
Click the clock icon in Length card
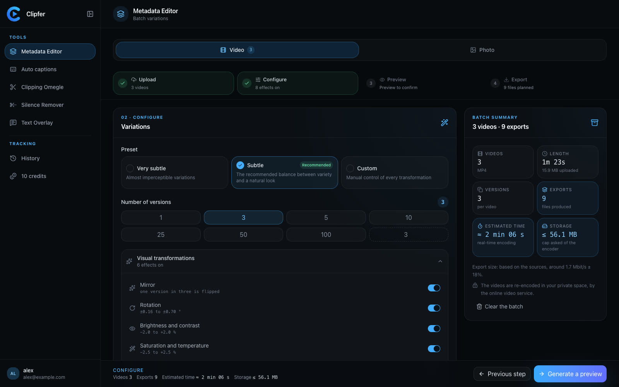(x=545, y=154)
